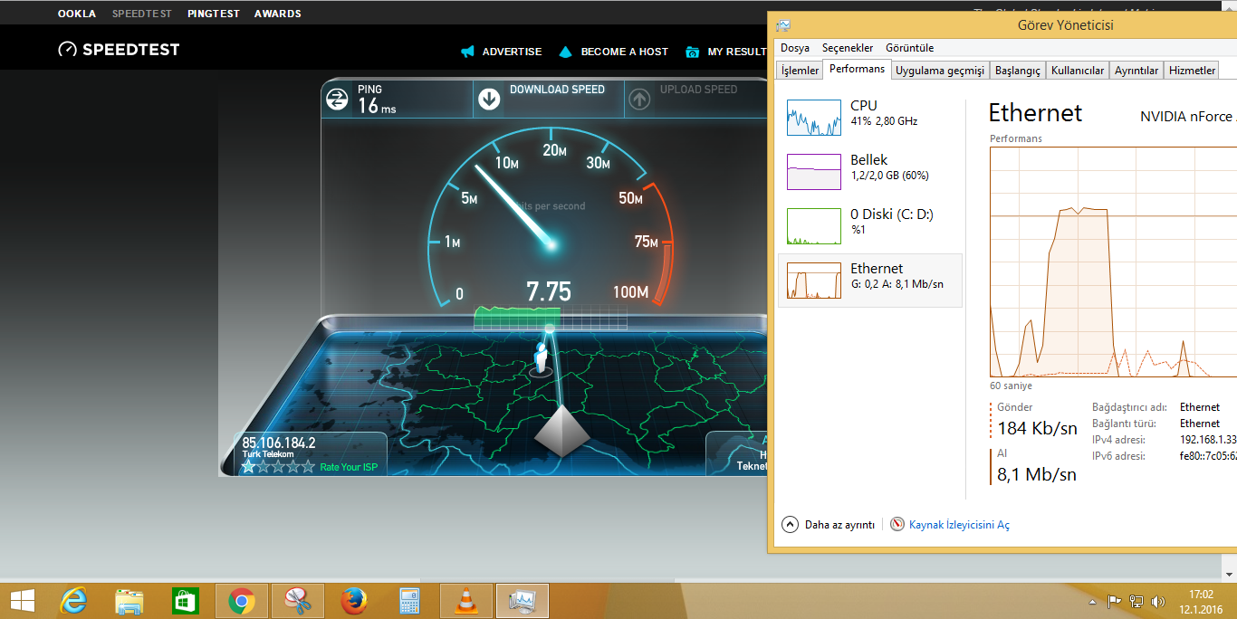Click the ADVERTISE link
Screen dimensions: 1237x619
512,52
